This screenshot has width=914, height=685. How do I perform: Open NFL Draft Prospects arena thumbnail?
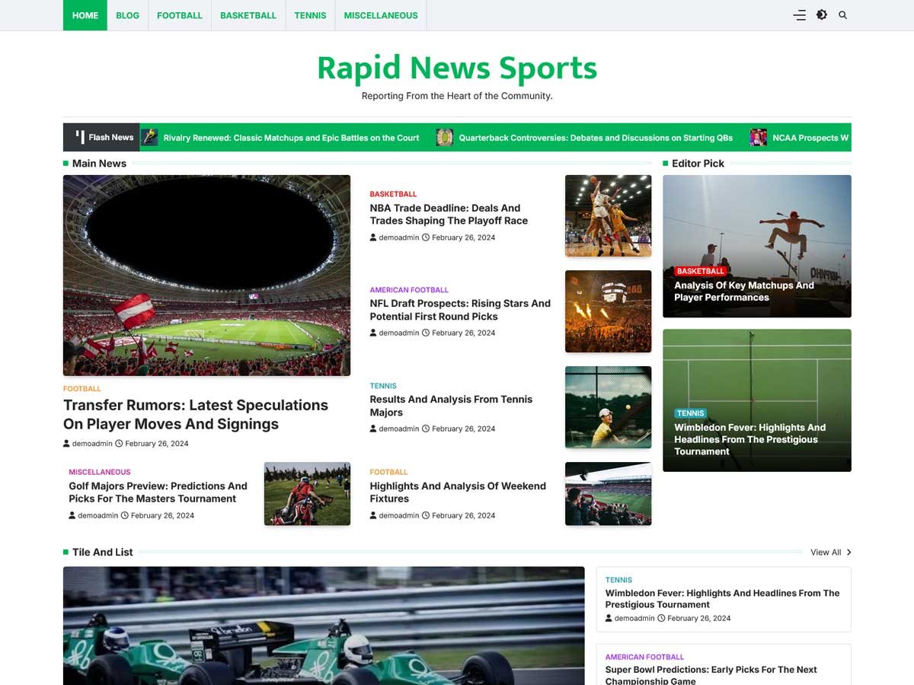(x=608, y=311)
